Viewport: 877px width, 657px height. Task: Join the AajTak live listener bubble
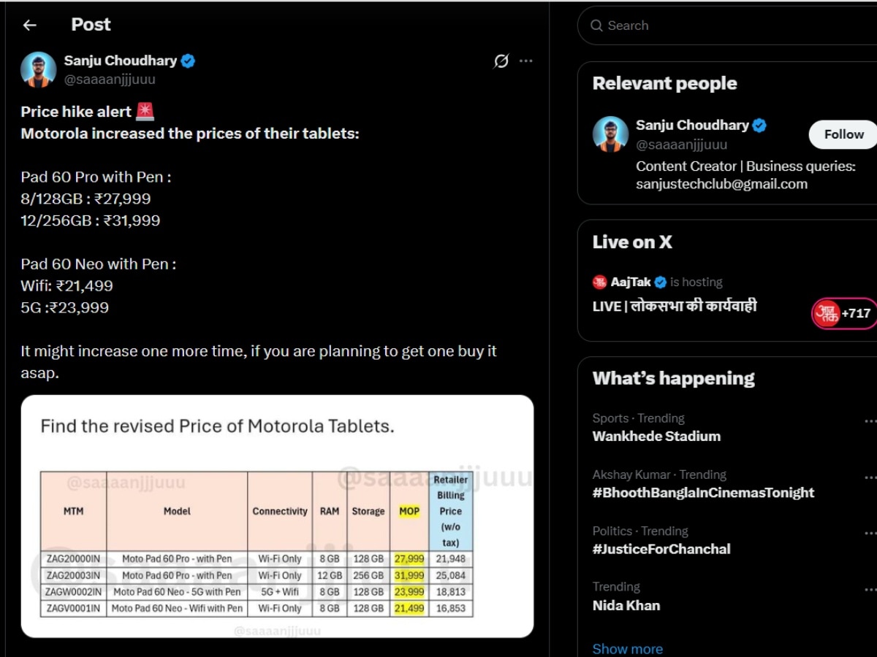pos(843,313)
